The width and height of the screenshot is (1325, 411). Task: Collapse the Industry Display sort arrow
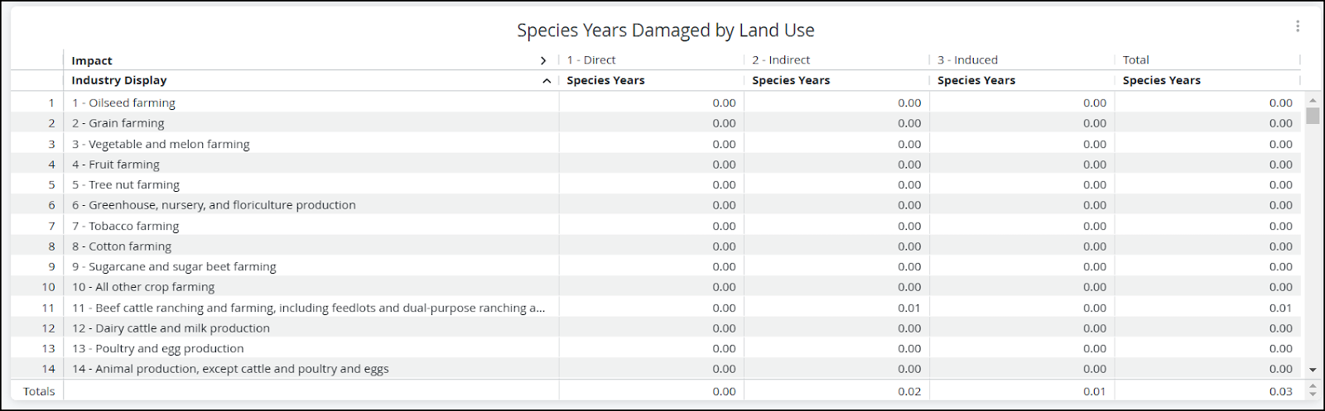pyautogui.click(x=547, y=81)
